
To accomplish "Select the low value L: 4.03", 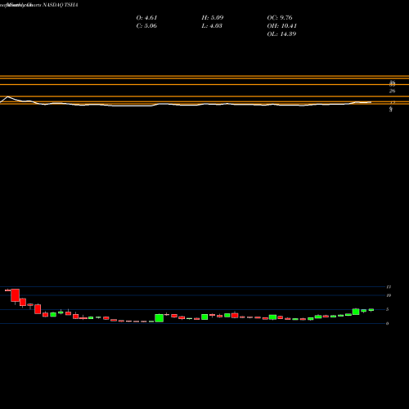I will [212, 25].
